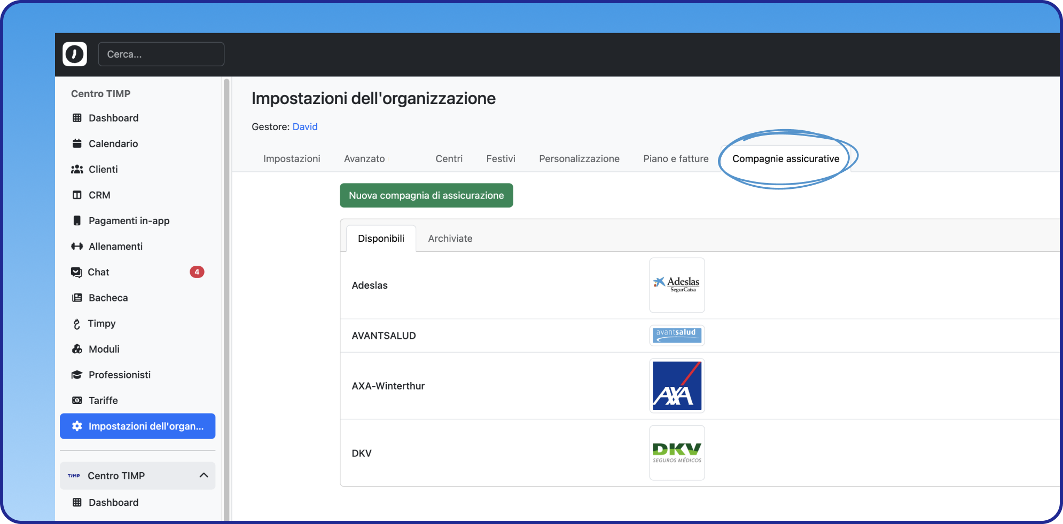This screenshot has width=1063, height=524.
Task: Click the Clienti people icon
Action: pos(77,169)
